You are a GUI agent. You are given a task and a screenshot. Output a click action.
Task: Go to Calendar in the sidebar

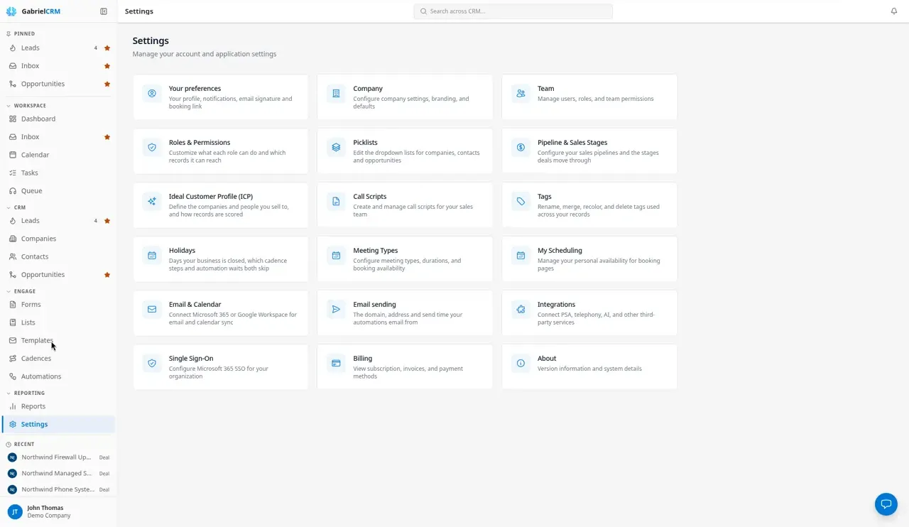click(x=58, y=155)
